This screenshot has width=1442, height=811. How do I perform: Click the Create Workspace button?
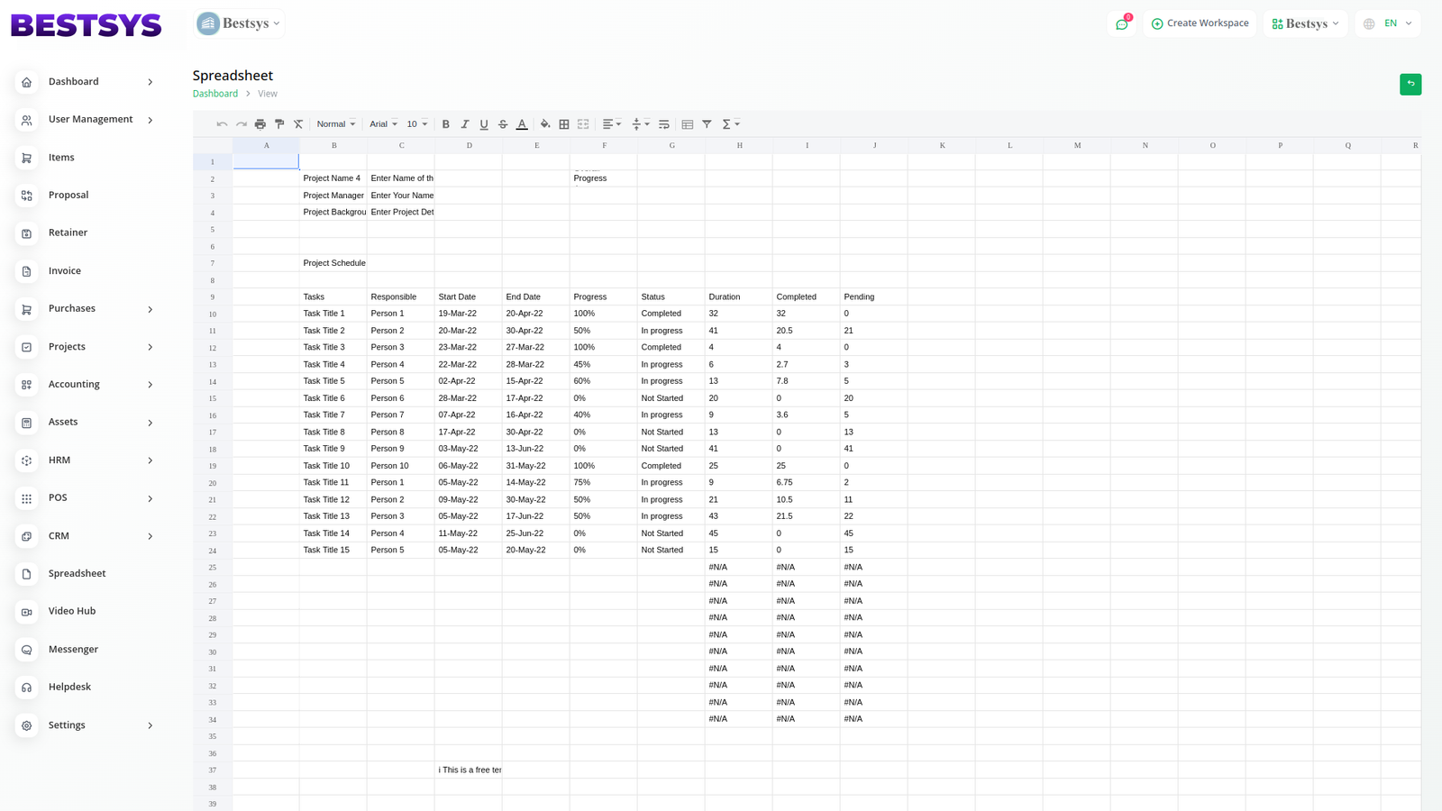click(x=1200, y=23)
